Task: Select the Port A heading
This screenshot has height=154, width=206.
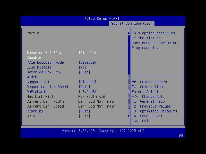Action: (32, 33)
